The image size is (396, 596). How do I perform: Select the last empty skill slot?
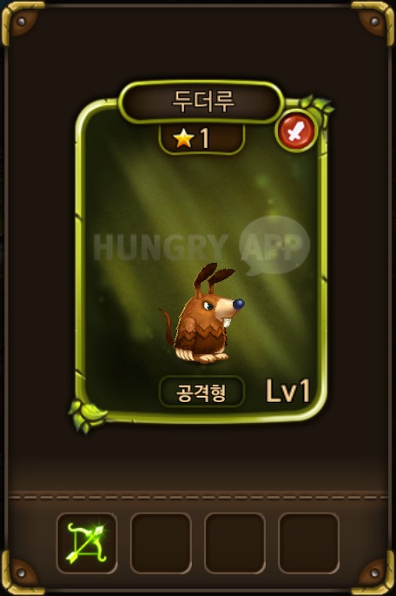click(309, 543)
